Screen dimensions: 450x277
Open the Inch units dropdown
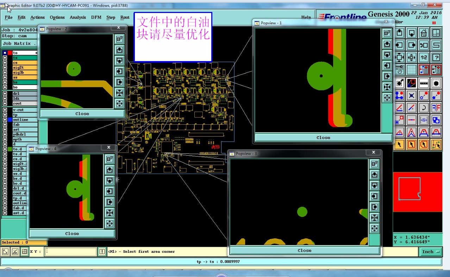coord(431,252)
